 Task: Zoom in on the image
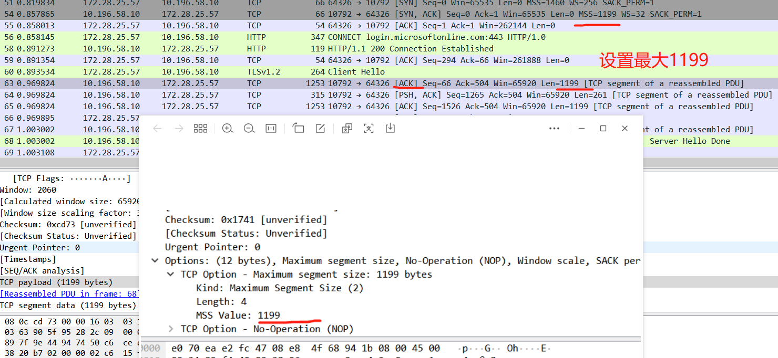228,128
